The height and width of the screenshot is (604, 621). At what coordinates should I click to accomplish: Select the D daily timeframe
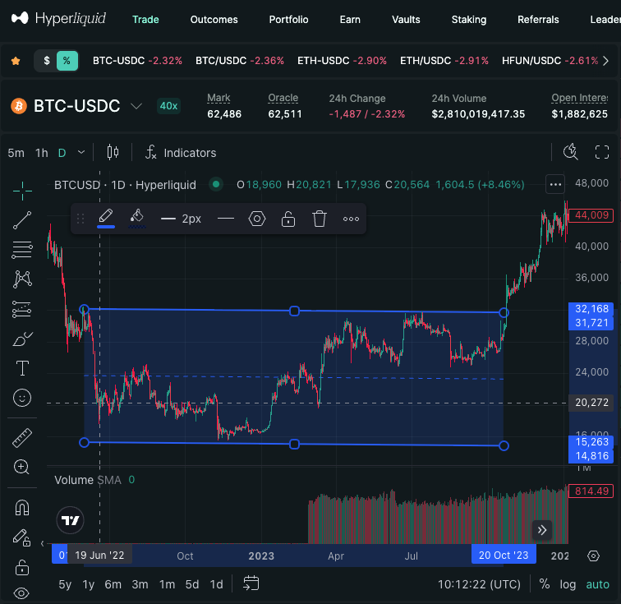click(62, 153)
